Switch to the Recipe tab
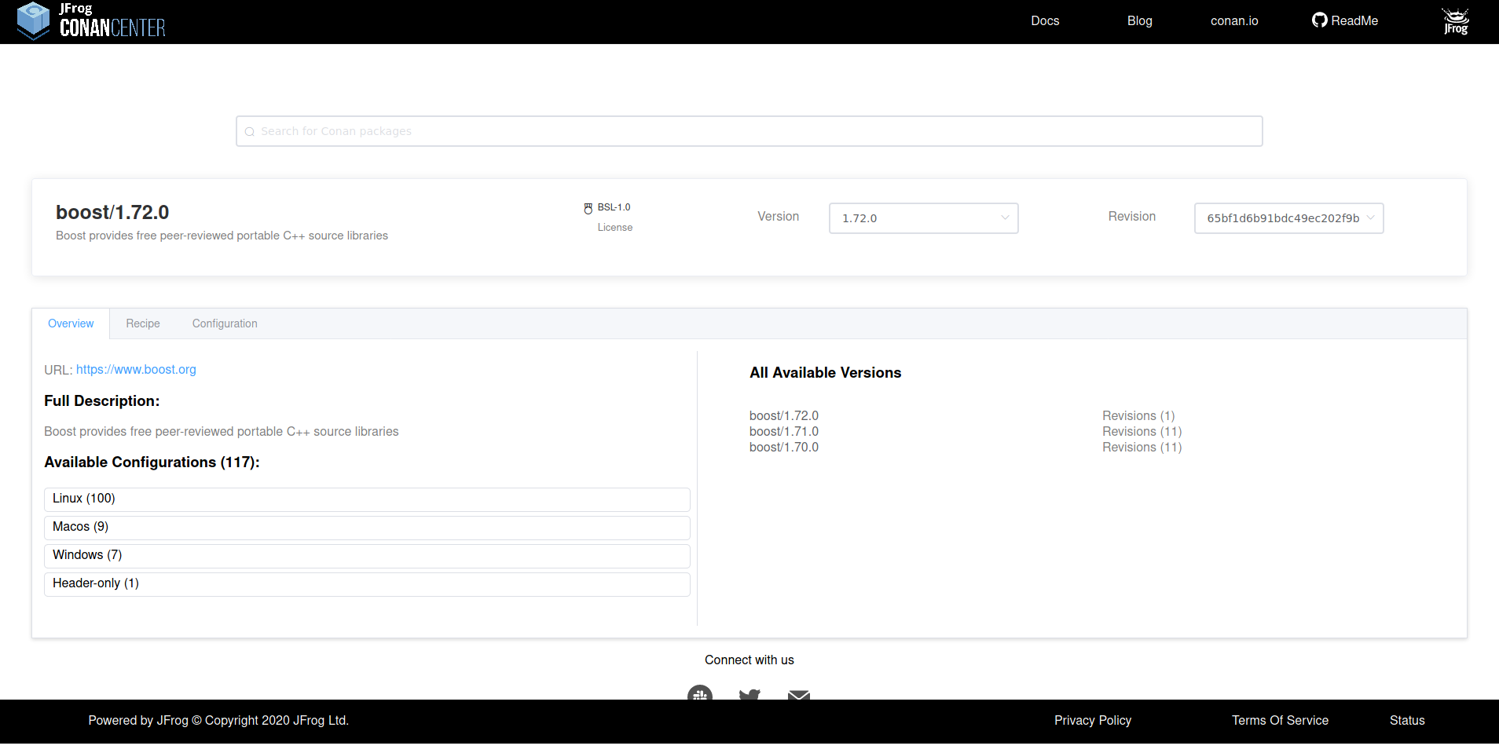Screen dimensions: 1499x753 [143, 323]
